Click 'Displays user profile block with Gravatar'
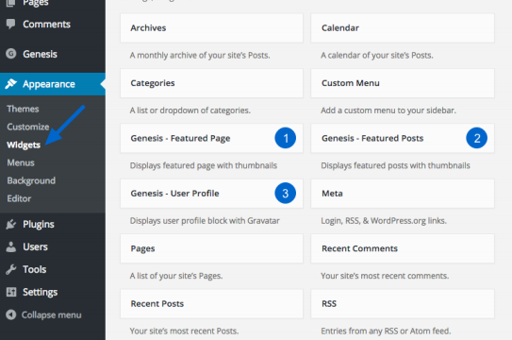The width and height of the screenshot is (512, 340). point(205,221)
